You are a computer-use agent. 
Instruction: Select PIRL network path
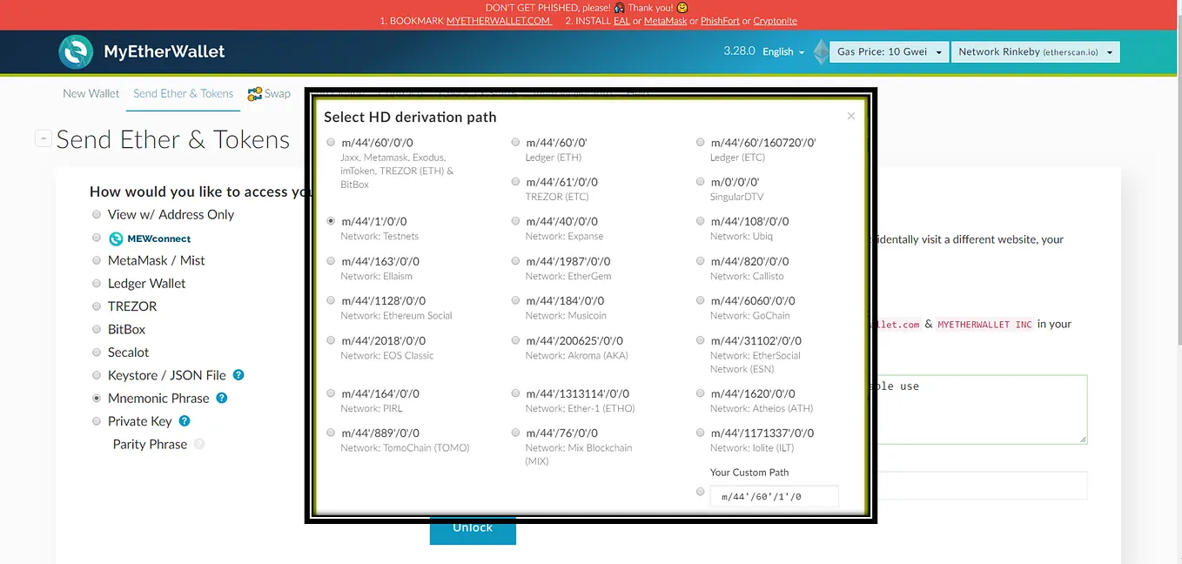330,393
